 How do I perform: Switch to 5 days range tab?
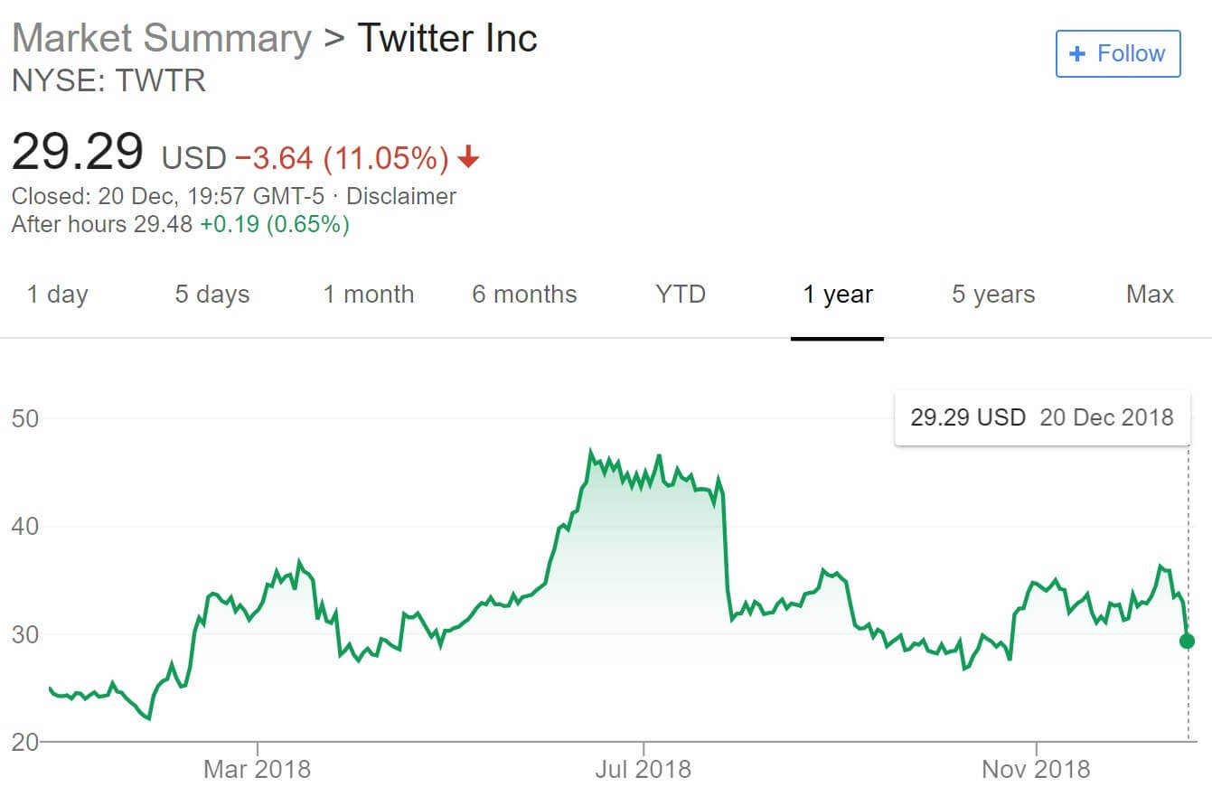(x=212, y=295)
